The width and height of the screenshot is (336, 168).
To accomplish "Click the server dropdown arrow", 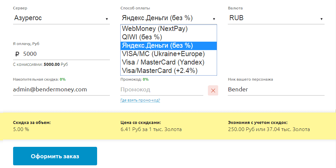I will (107, 19).
